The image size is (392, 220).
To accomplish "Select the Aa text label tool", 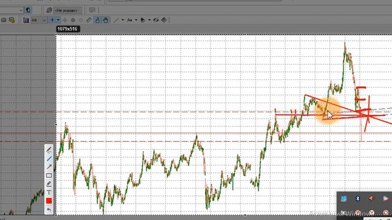I will pos(129,20).
